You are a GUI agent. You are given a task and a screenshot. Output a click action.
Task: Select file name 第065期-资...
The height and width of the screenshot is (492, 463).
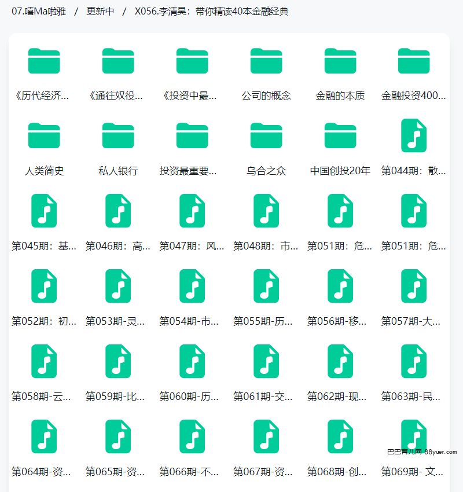click(x=115, y=471)
